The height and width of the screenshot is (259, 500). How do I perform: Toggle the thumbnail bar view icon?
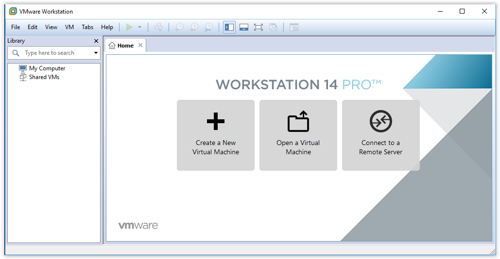(x=244, y=27)
